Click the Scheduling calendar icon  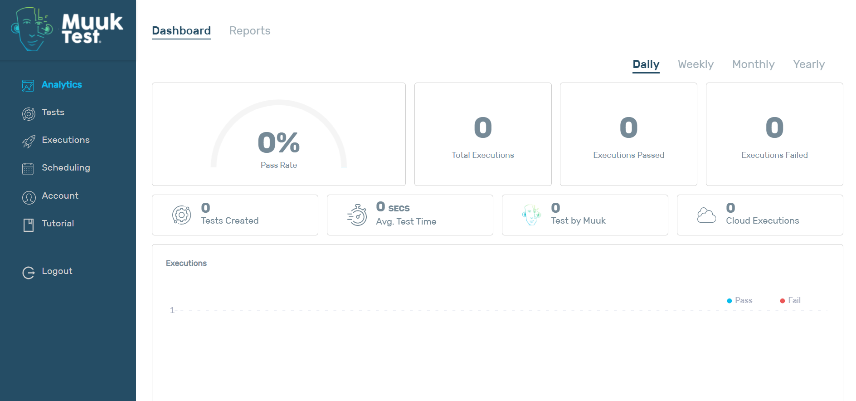coord(28,169)
